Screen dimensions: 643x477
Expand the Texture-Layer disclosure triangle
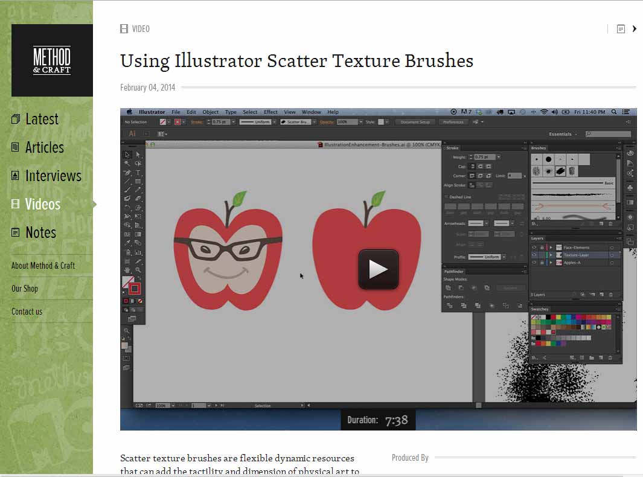(x=551, y=255)
